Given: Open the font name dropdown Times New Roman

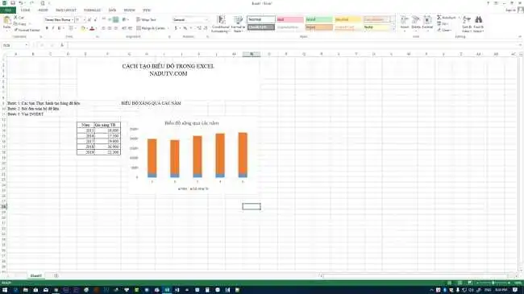Looking at the screenshot, I should [73, 19].
